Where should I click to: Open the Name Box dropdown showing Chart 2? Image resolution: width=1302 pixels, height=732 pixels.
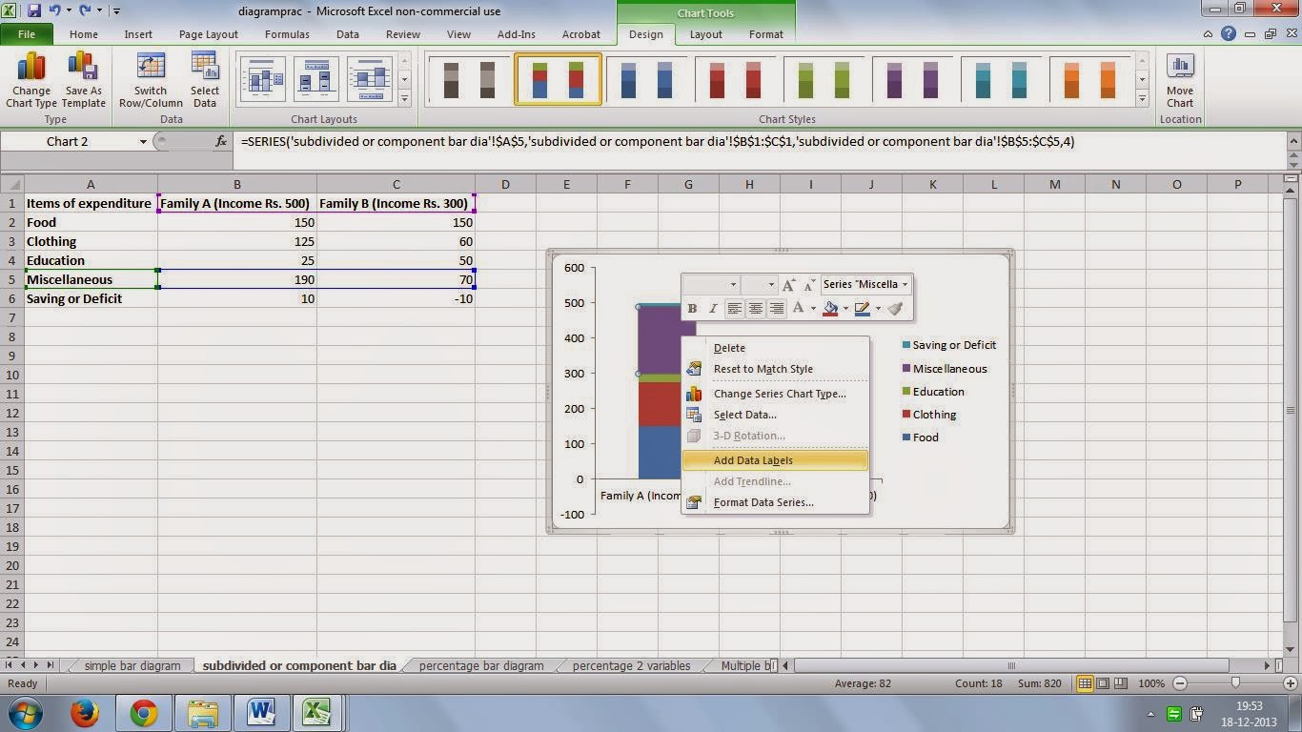145,141
